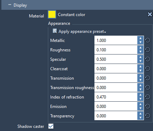153x131 pixels.
Task: Increase Index of refraction up arrow
Action: click(x=140, y=95)
